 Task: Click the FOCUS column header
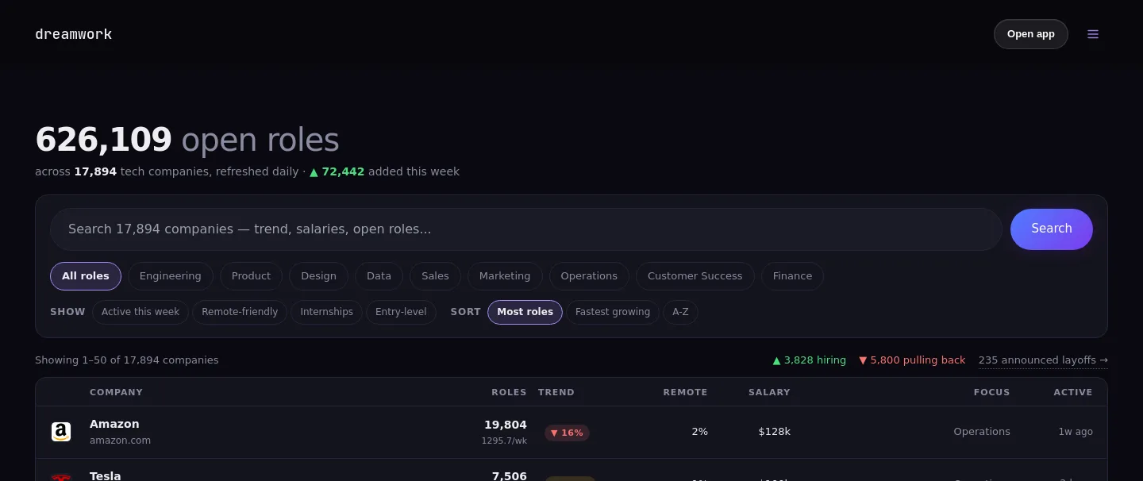pos(991,392)
